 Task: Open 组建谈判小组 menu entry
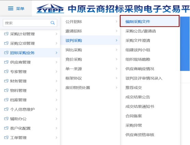[138, 50]
